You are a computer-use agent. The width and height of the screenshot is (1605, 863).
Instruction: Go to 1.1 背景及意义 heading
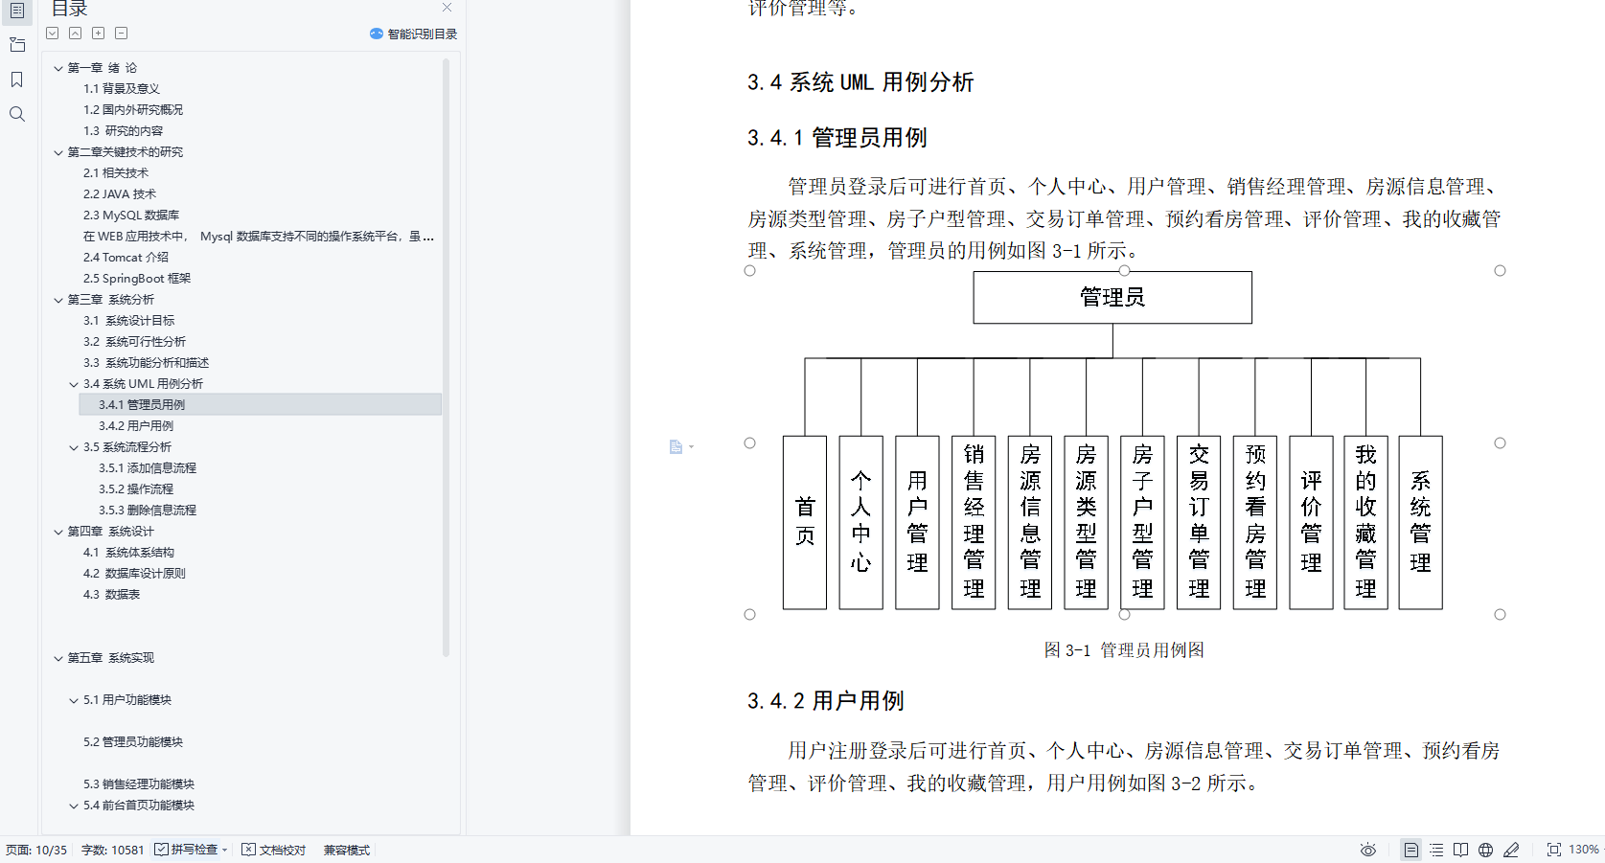coord(122,89)
